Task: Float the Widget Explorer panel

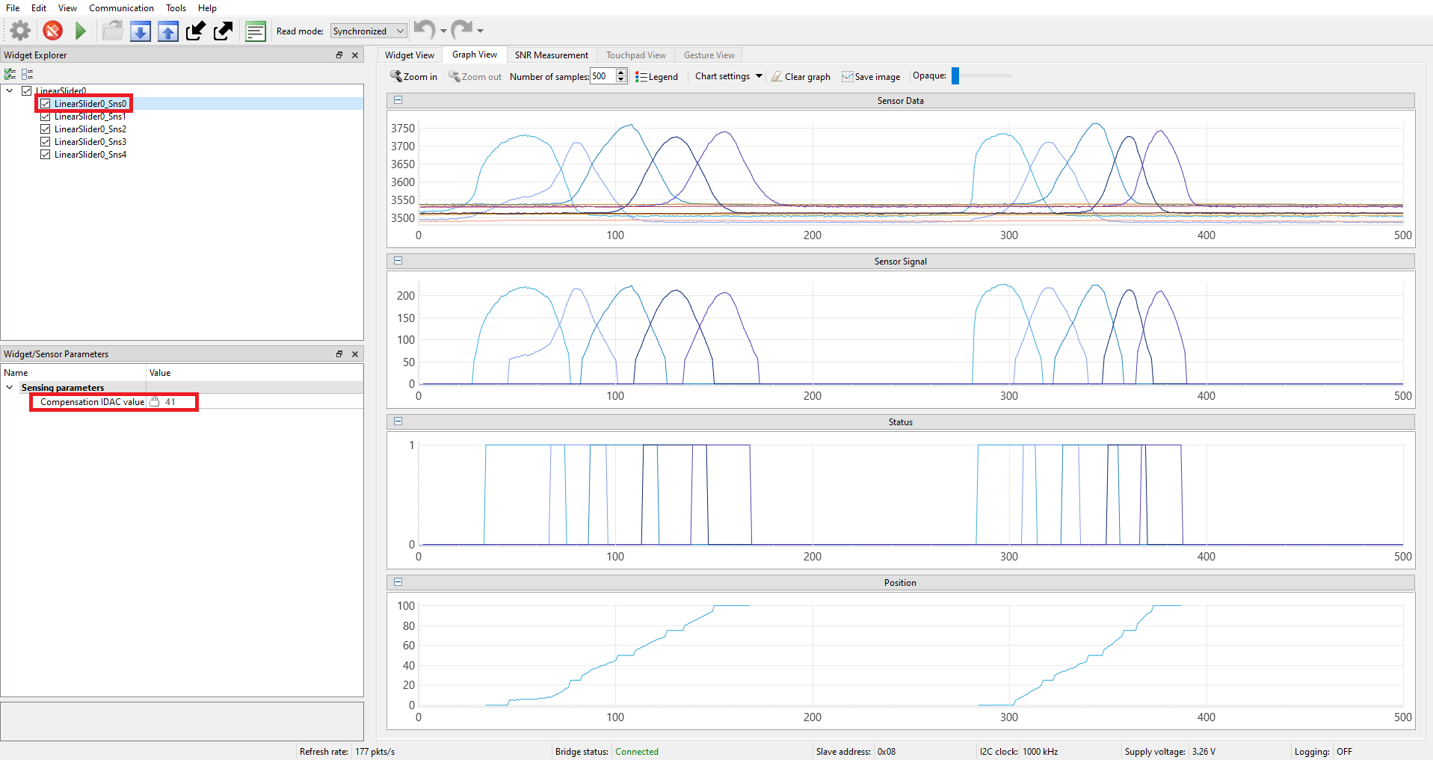Action: click(x=339, y=55)
